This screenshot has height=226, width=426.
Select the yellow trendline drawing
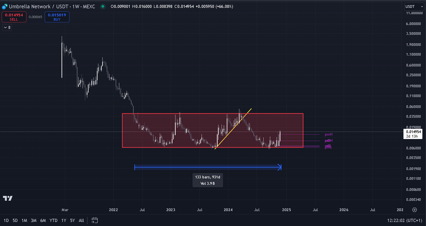pyautogui.click(x=234, y=128)
